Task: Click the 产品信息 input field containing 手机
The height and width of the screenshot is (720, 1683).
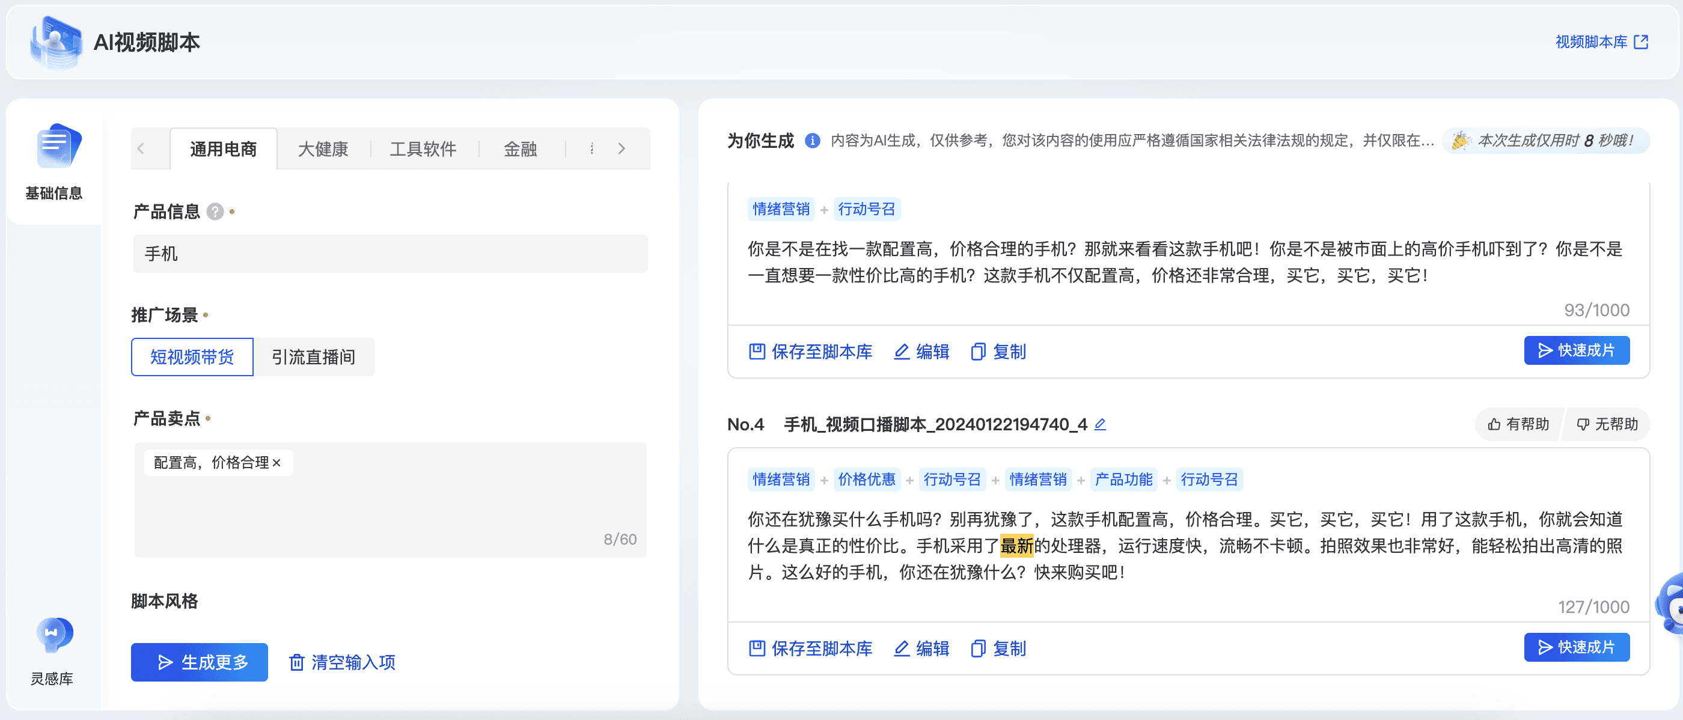Action: coord(390,254)
